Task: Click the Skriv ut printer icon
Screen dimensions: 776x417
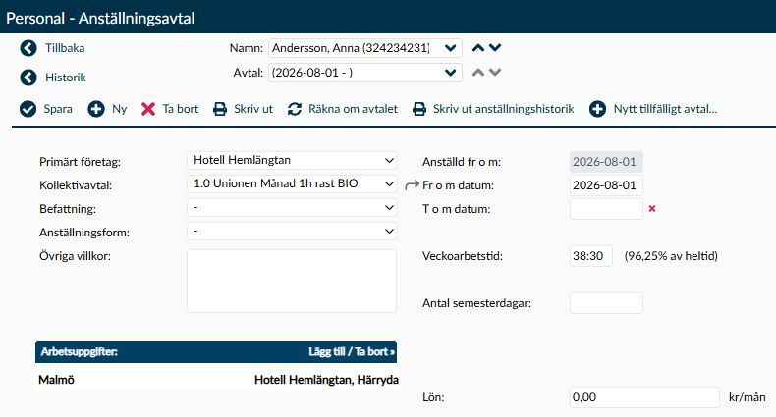Action: tap(220, 109)
